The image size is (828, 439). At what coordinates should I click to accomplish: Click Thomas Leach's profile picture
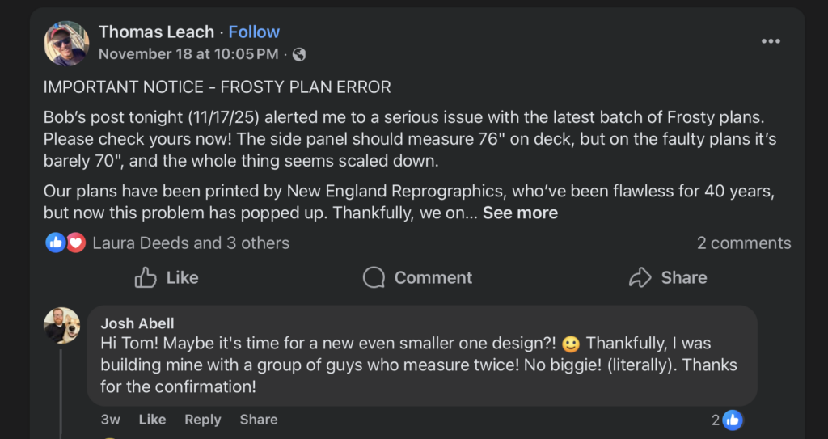tap(66, 43)
